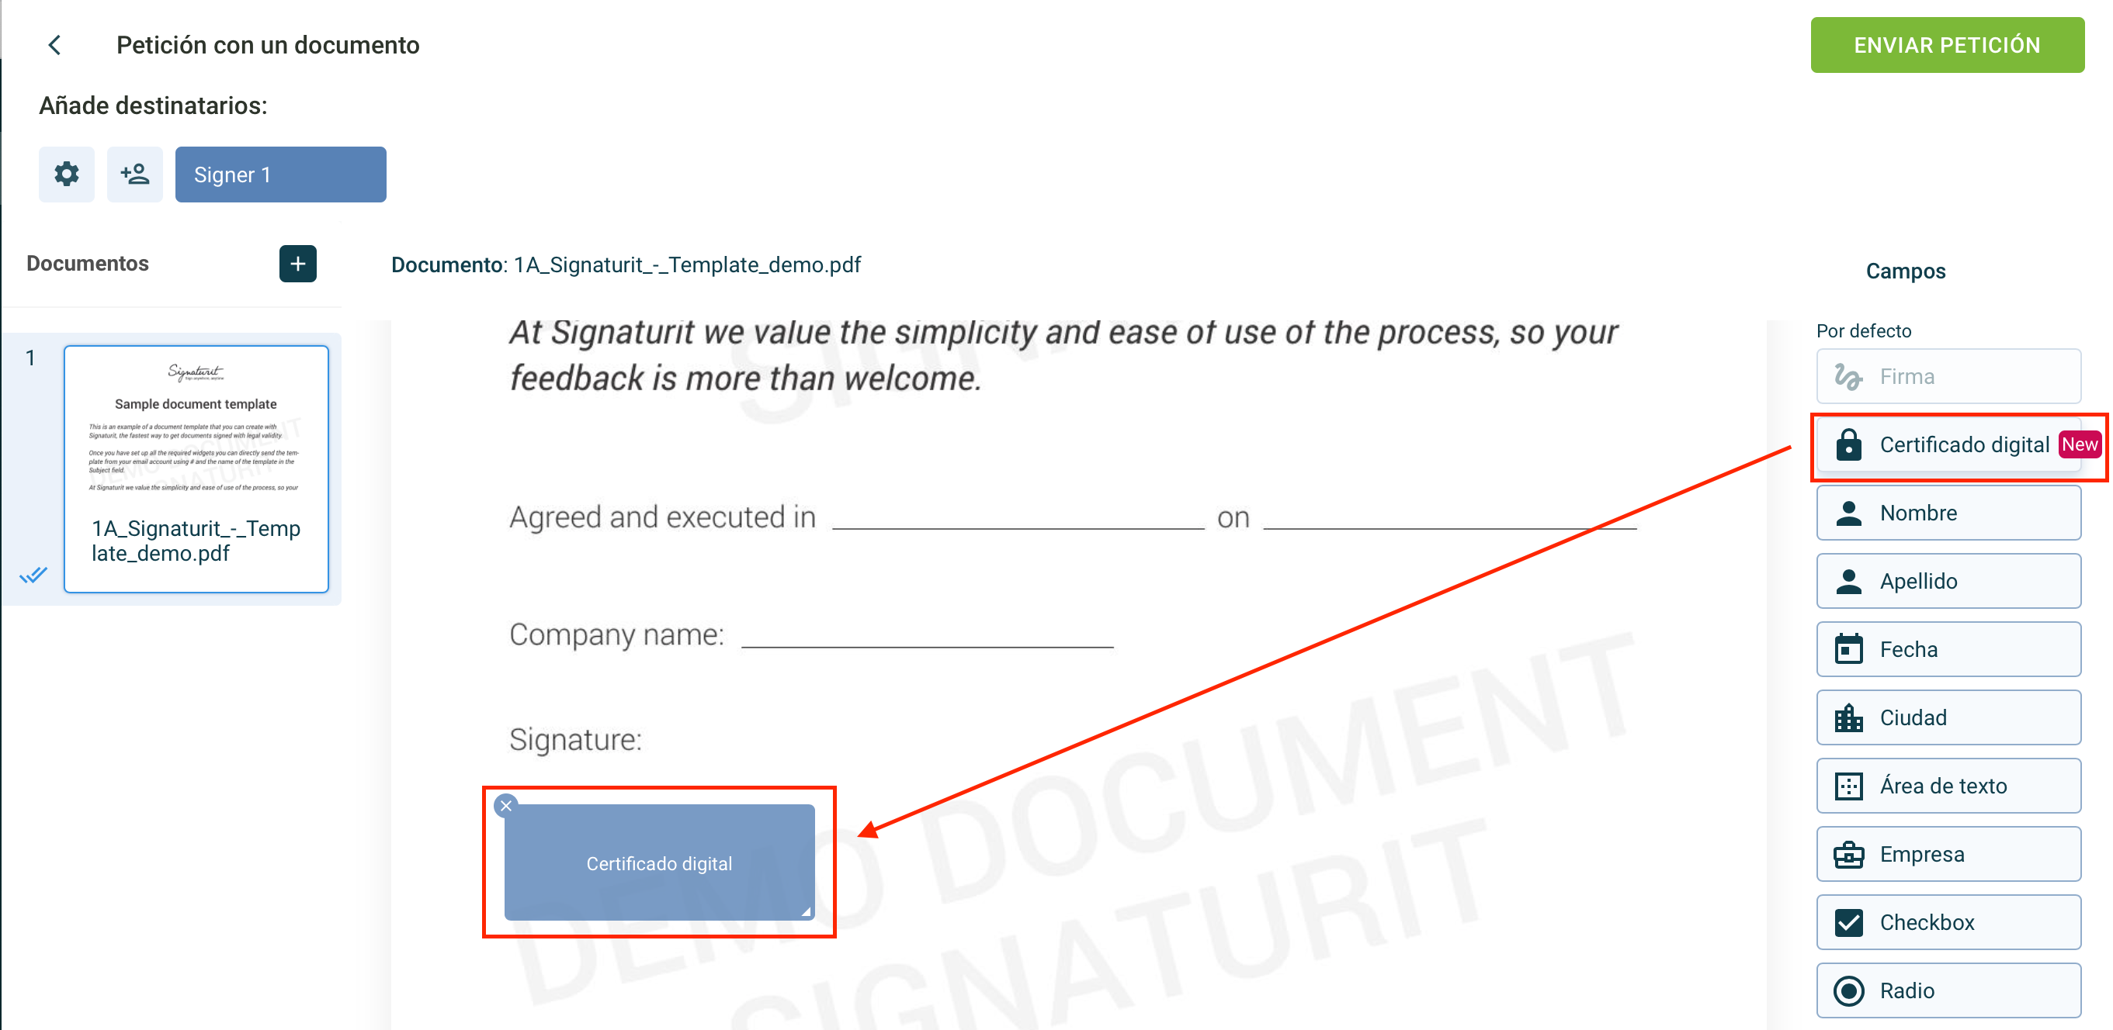Add a new recipient person icon
Screen dimensions: 2113x1030
pos(134,174)
